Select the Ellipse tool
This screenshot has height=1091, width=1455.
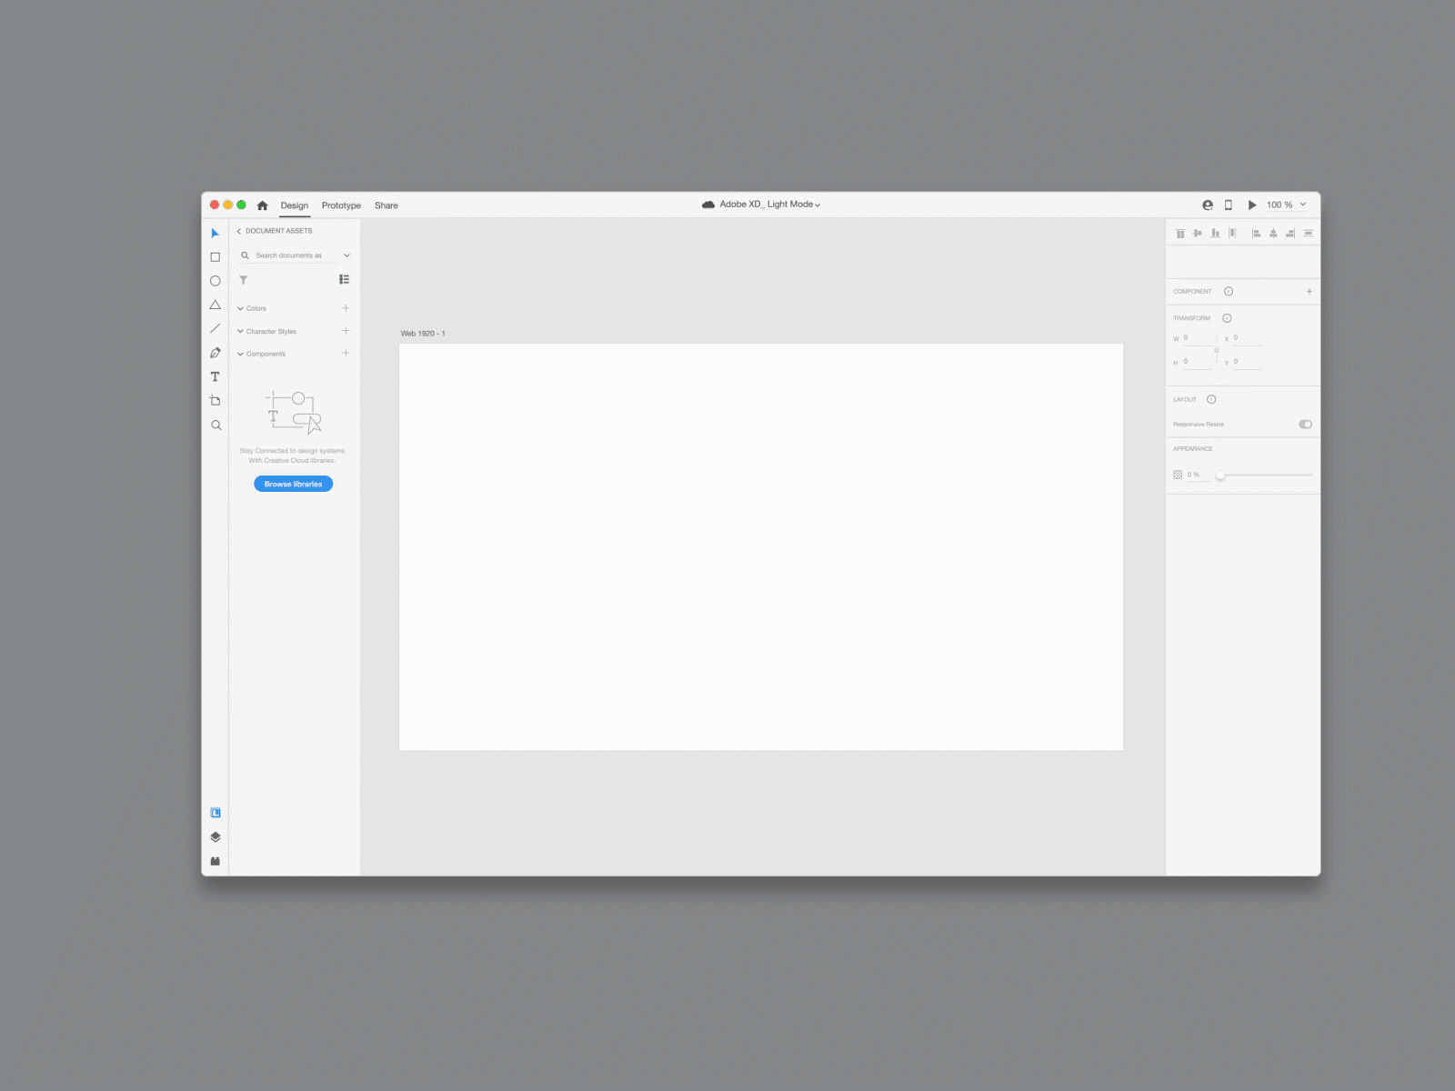click(x=216, y=281)
